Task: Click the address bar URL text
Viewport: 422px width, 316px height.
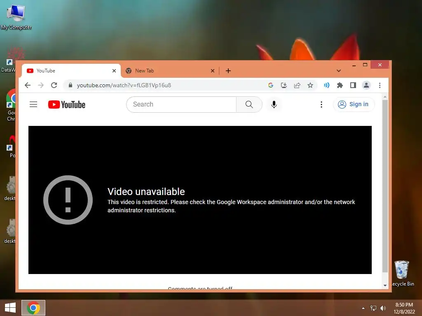Action: click(124, 85)
